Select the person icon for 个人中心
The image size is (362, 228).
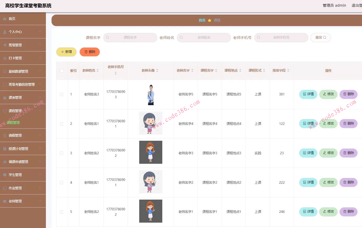tap(5, 31)
